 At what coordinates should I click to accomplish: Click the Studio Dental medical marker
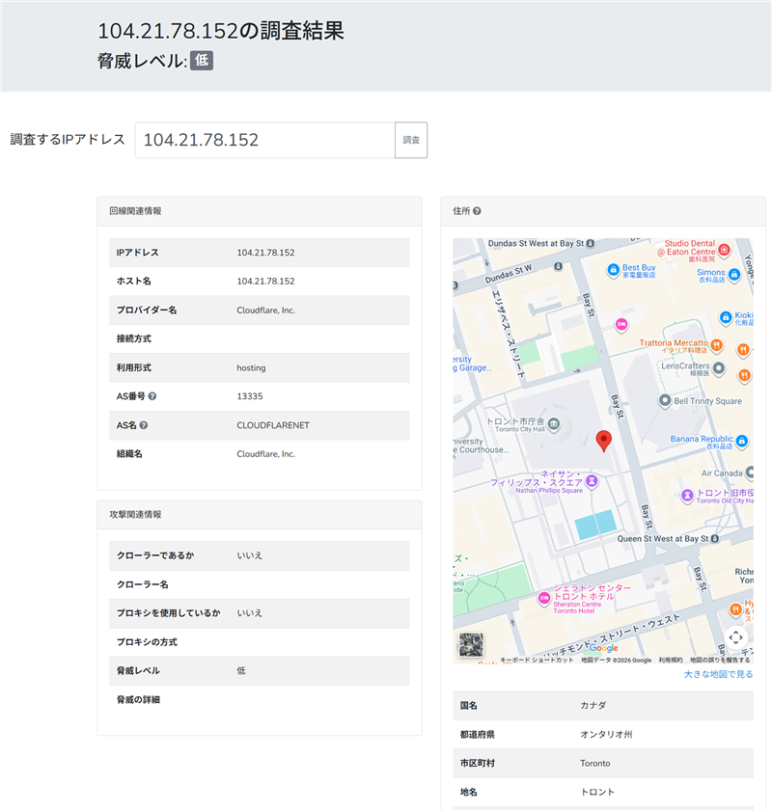pos(724,250)
